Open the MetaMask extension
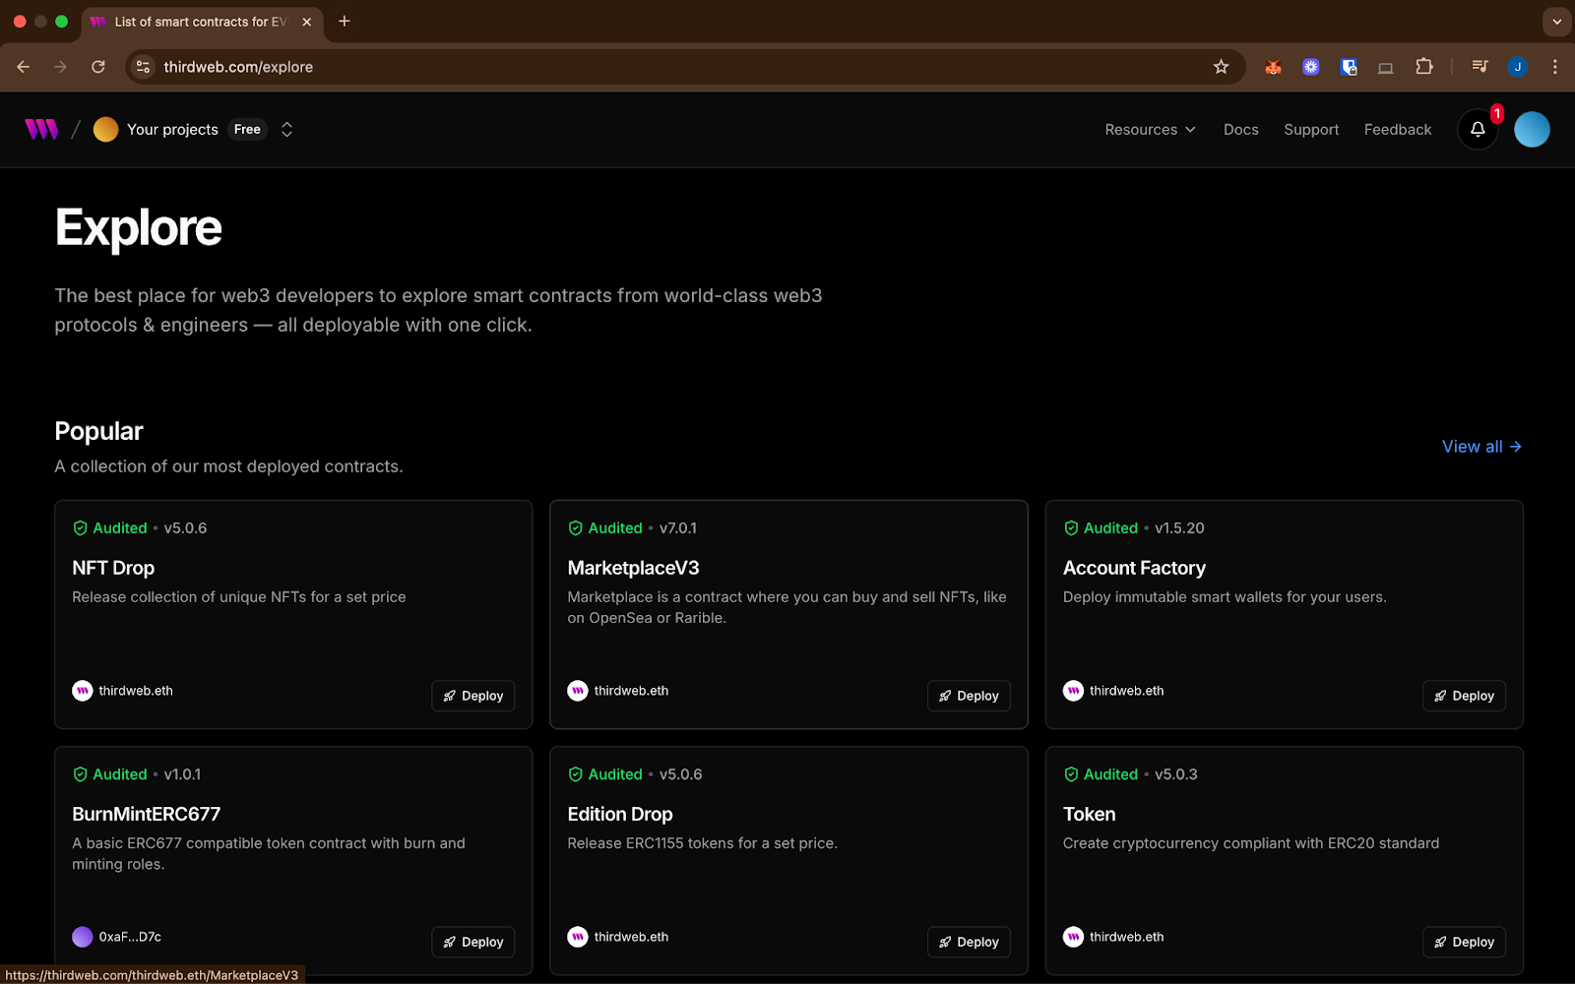 [1273, 67]
